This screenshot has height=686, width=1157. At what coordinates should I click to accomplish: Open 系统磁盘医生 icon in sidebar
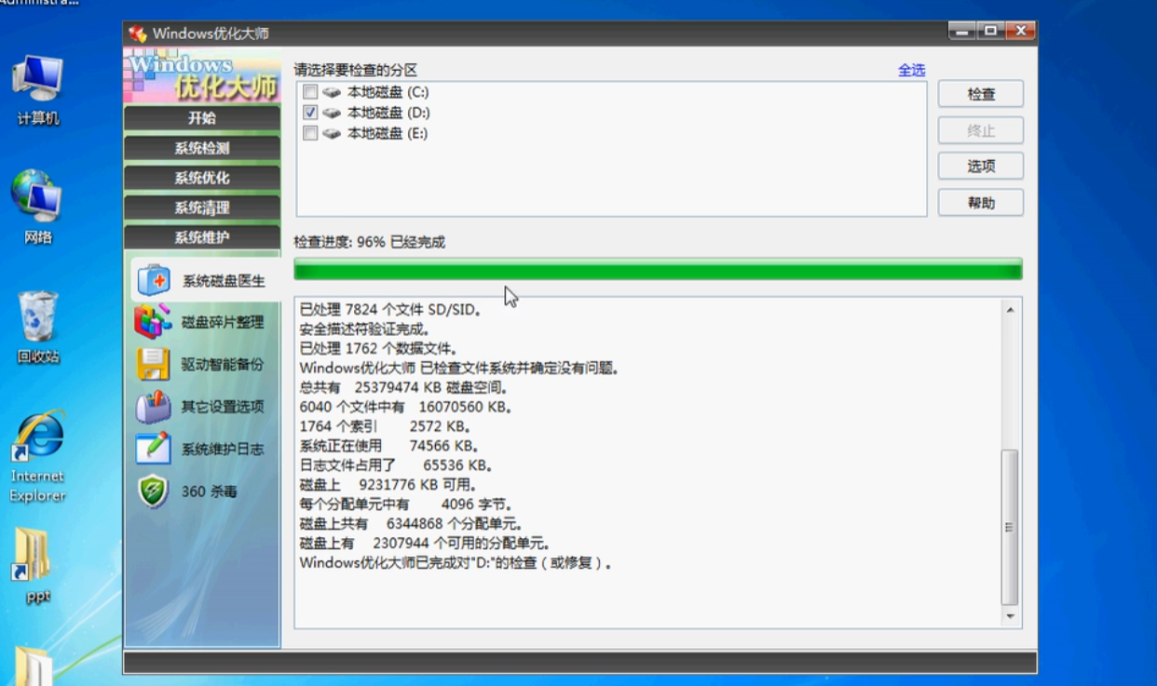click(x=153, y=280)
